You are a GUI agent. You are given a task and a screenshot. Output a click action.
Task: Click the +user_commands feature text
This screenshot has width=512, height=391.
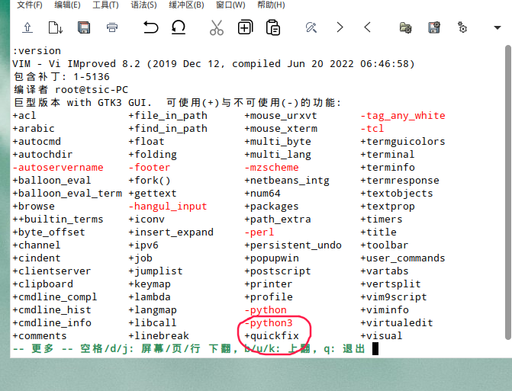(403, 258)
